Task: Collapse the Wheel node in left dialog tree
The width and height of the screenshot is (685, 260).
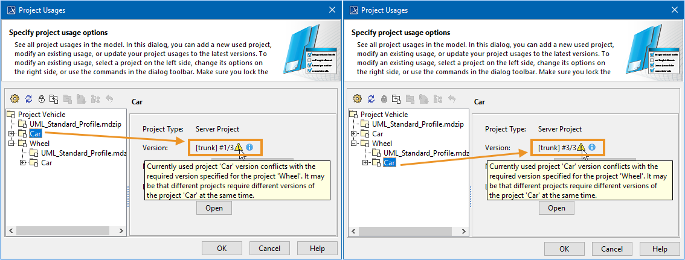Action: click(11, 144)
